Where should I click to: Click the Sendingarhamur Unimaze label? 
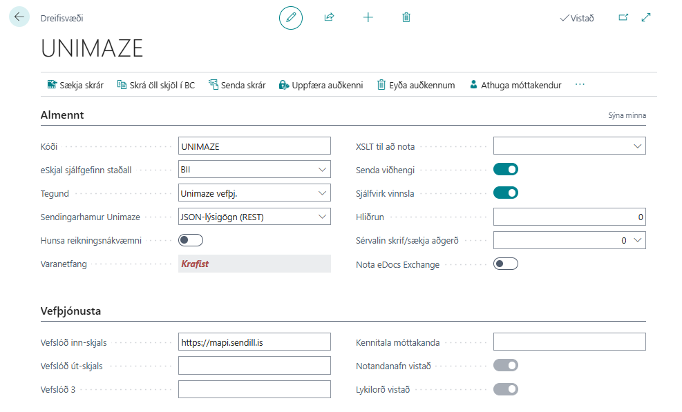[x=90, y=217]
